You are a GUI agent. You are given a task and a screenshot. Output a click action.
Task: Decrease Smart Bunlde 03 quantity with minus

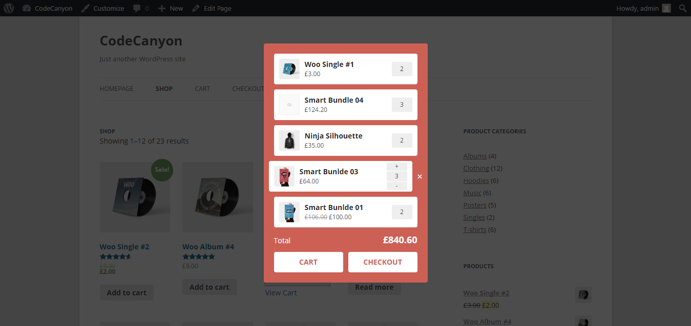coord(397,186)
